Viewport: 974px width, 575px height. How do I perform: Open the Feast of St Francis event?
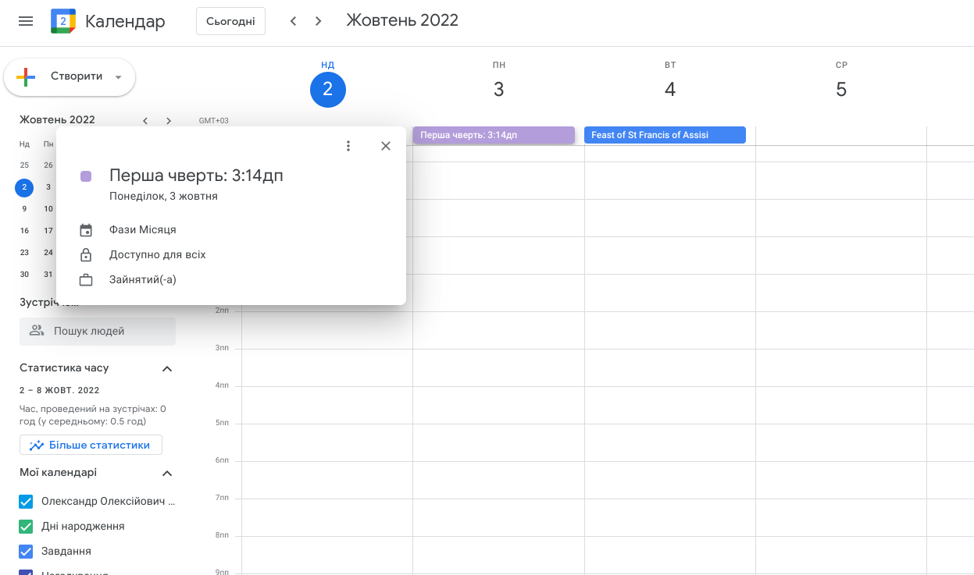pos(665,134)
